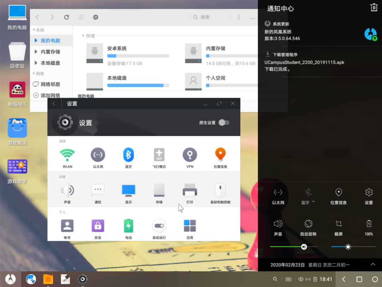Click the date 2020年02月23日

(287, 265)
